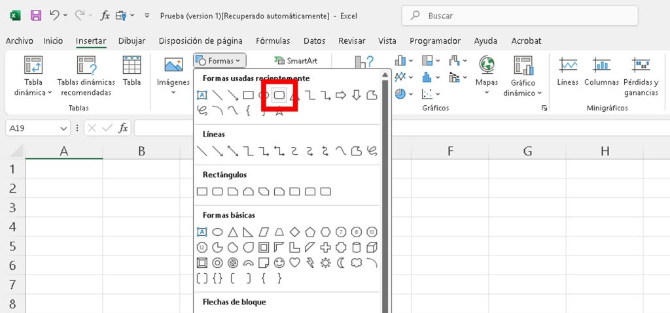Expand the Tabla dinámica dropdown
Screen dimensions: 670x313
(33, 88)
